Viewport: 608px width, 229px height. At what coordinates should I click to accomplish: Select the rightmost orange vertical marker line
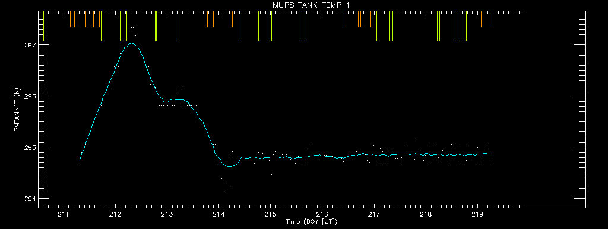[x=490, y=20]
